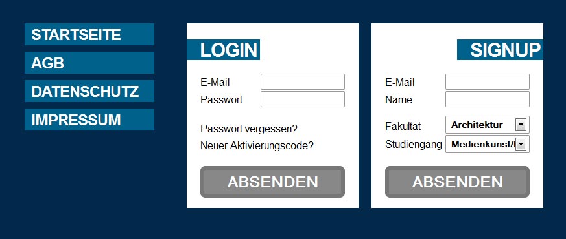Click the arrow icon of the Studiengang combo box
566x239 pixels.
pyautogui.click(x=521, y=145)
